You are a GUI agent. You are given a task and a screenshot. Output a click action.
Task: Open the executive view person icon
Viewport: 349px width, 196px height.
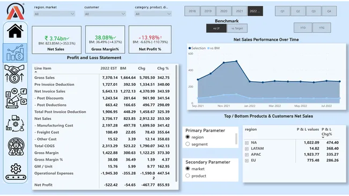(x=16, y=147)
